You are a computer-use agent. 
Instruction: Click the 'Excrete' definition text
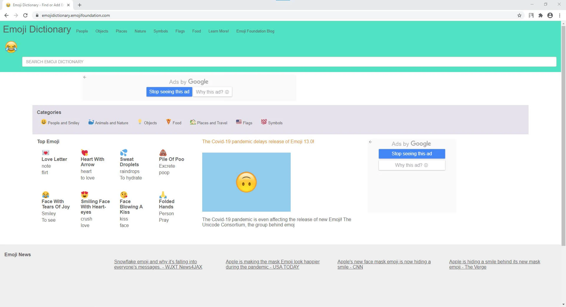point(167,166)
